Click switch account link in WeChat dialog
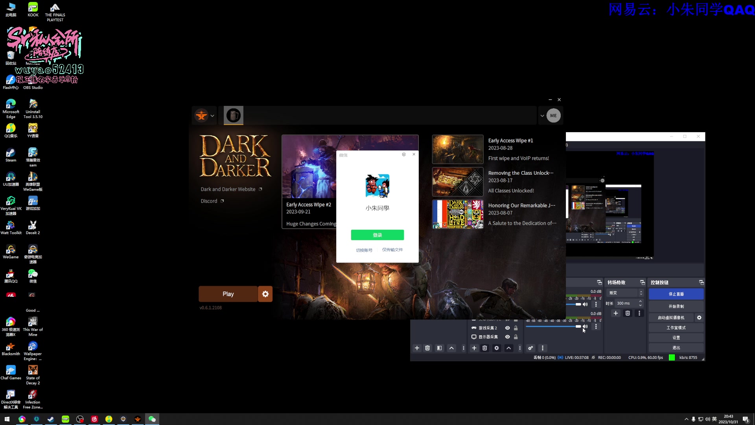This screenshot has width=755, height=425. pyautogui.click(x=364, y=250)
